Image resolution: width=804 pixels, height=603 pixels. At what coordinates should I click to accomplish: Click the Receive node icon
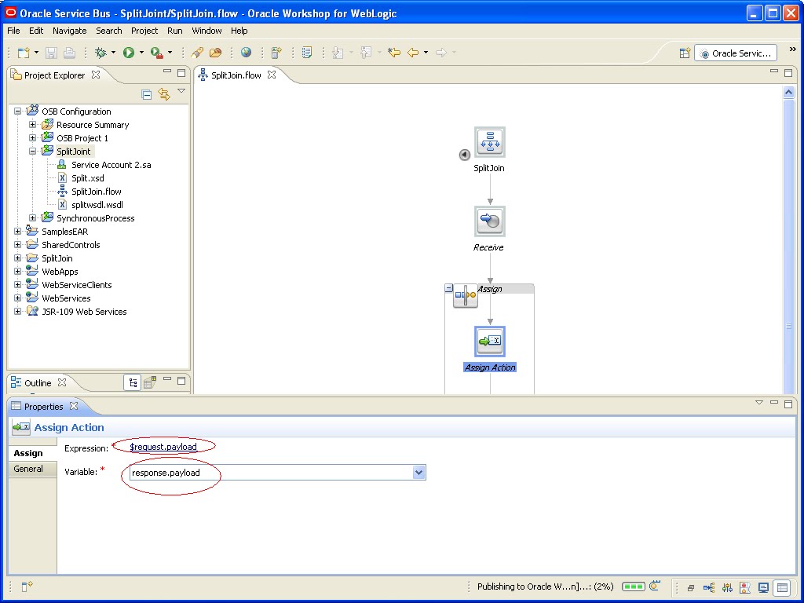(x=490, y=221)
